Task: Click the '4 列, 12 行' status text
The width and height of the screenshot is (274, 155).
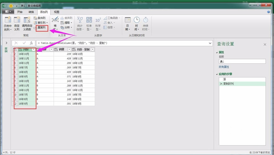Action: 9,152
